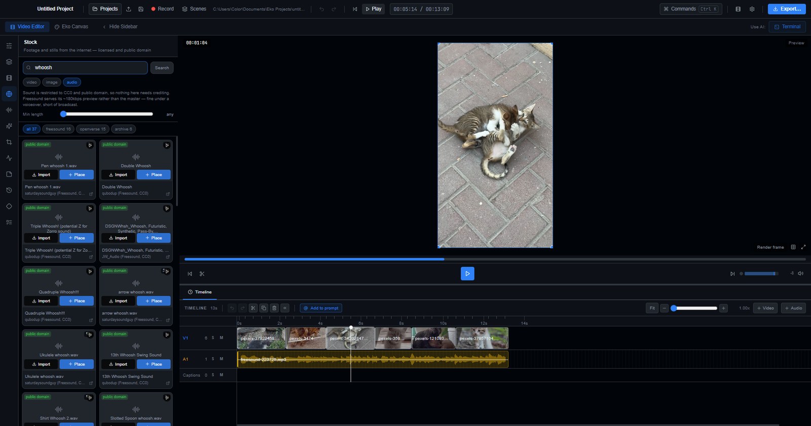Open the settings gear in top bar
The image size is (811, 426).
click(752, 9)
